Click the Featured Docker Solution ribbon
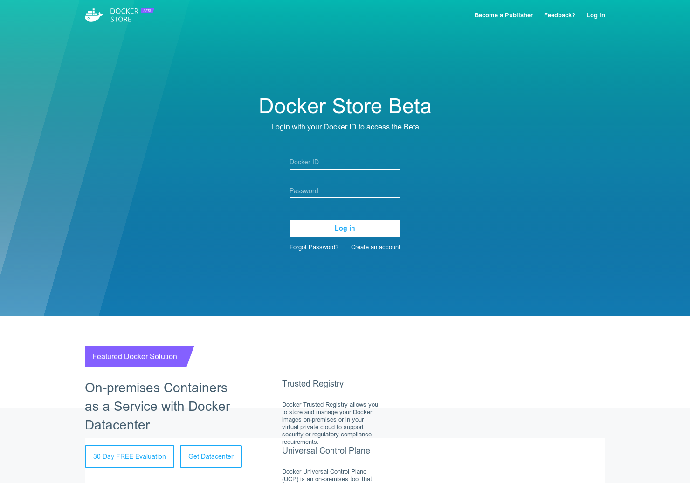The width and height of the screenshot is (690, 483). [x=135, y=356]
